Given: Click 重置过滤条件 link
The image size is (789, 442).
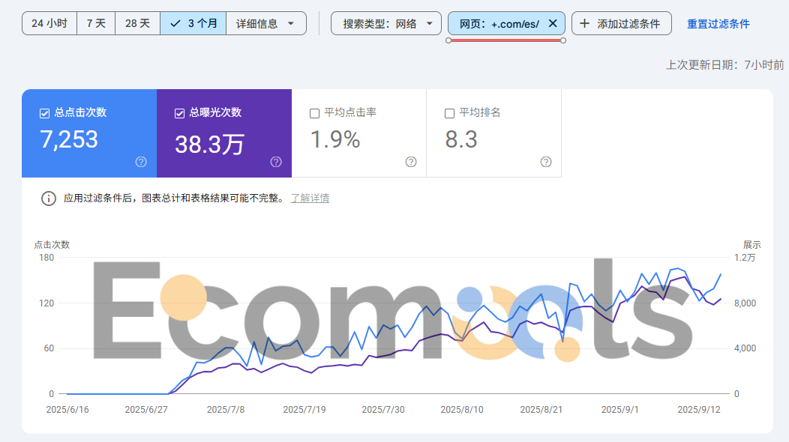Looking at the screenshot, I should coord(718,24).
